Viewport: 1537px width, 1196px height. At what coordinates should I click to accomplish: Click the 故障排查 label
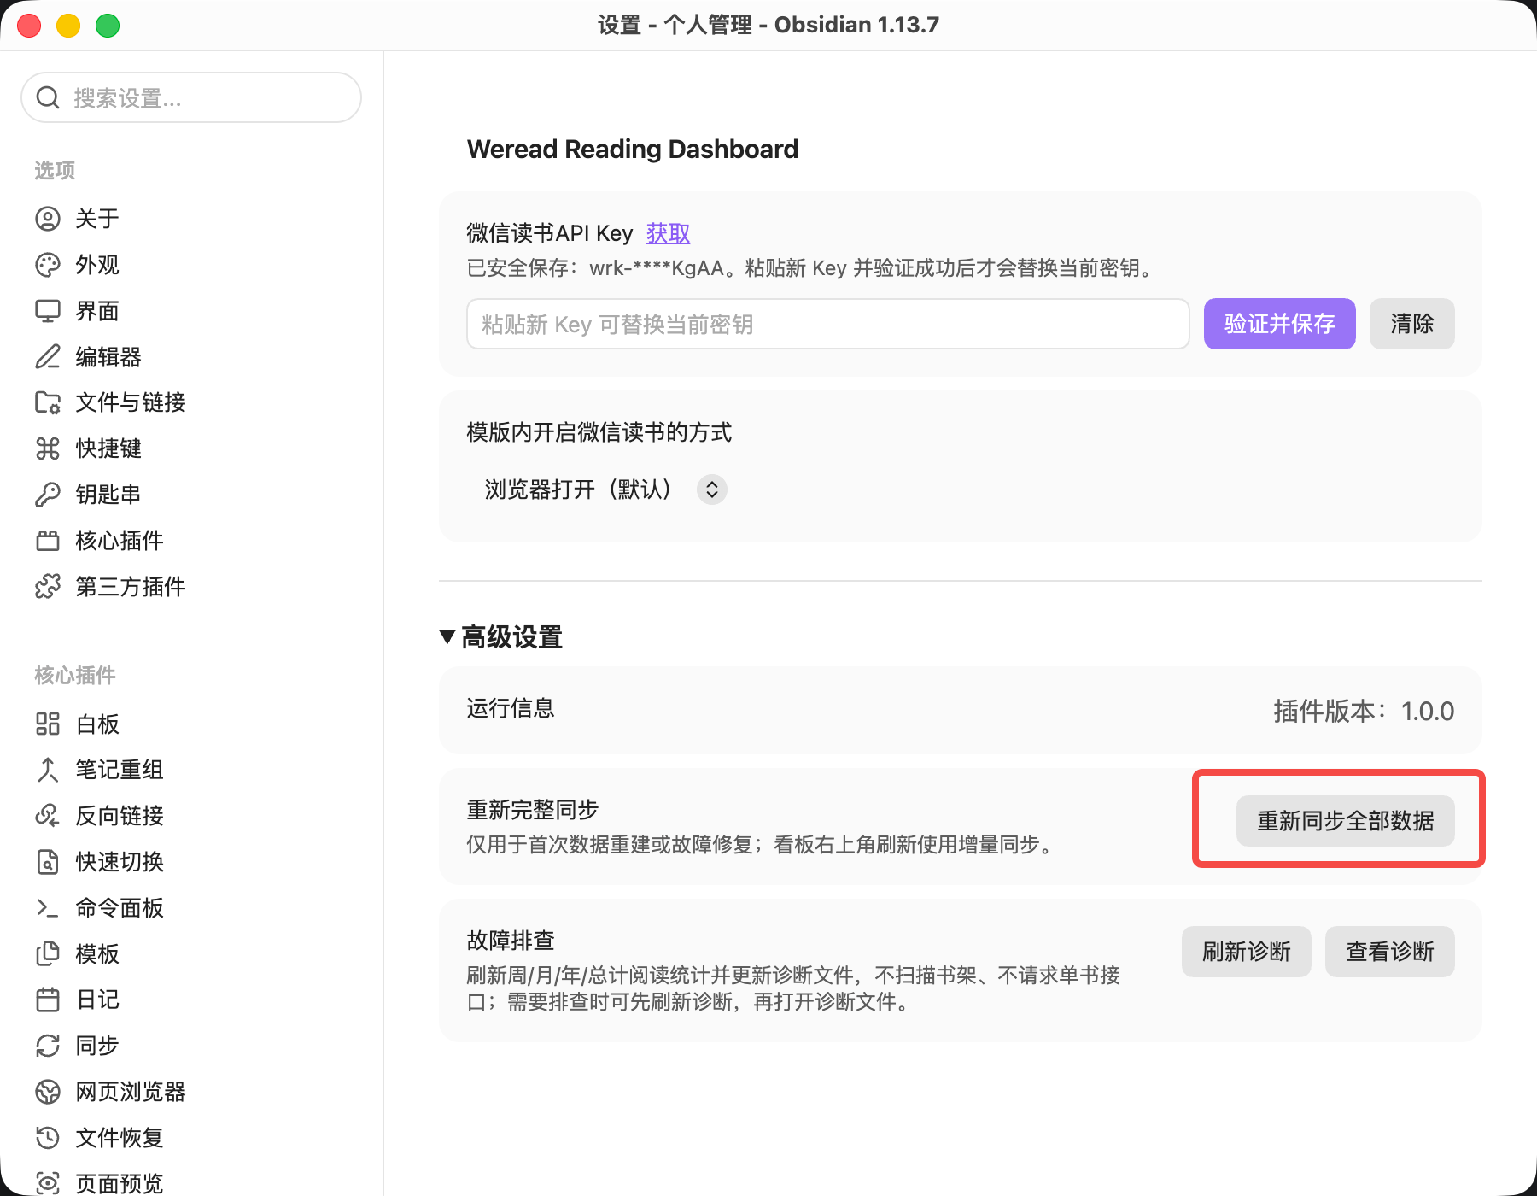511,941
